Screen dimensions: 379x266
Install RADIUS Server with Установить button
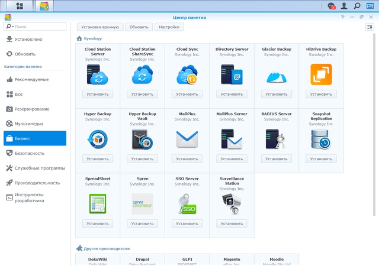277,159
